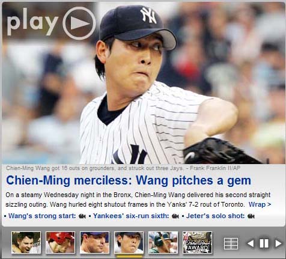Pause the slideshow
Viewport: 286px width, 259px height.
pos(264,243)
